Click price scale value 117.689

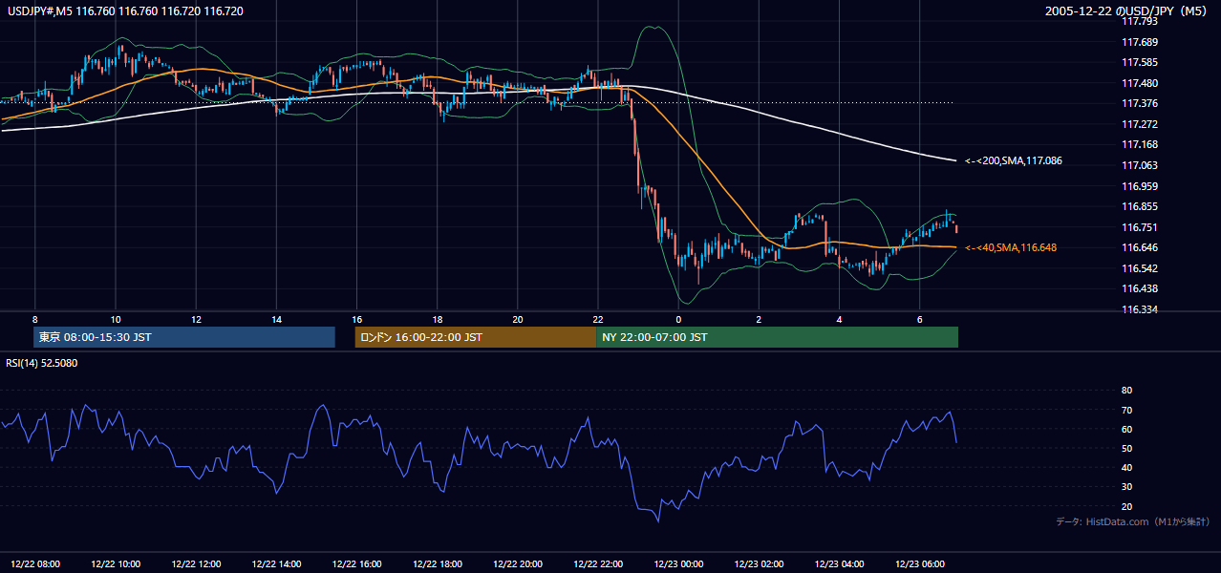click(1140, 42)
